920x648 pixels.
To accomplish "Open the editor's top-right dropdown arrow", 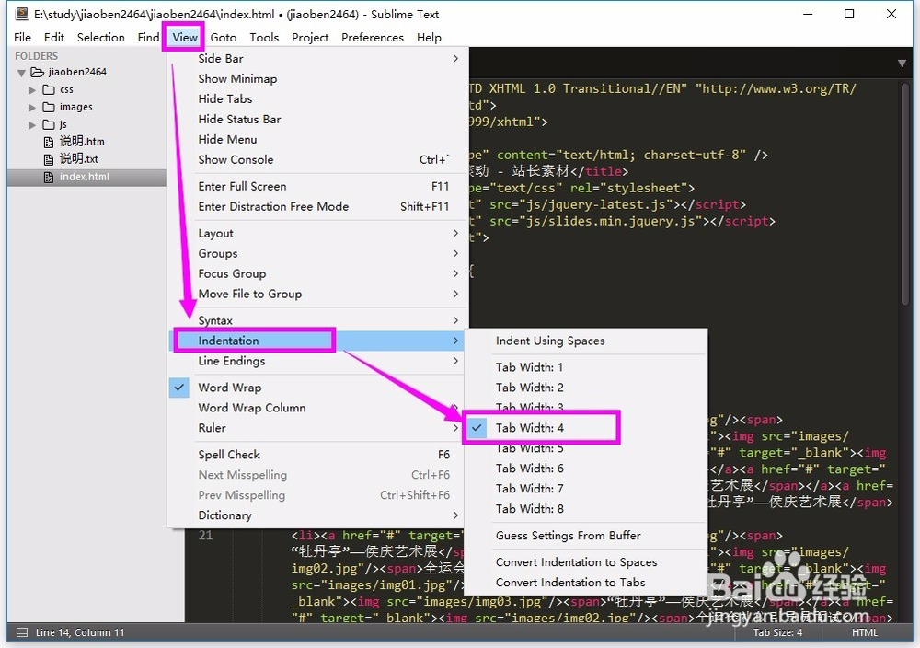I will (x=900, y=62).
